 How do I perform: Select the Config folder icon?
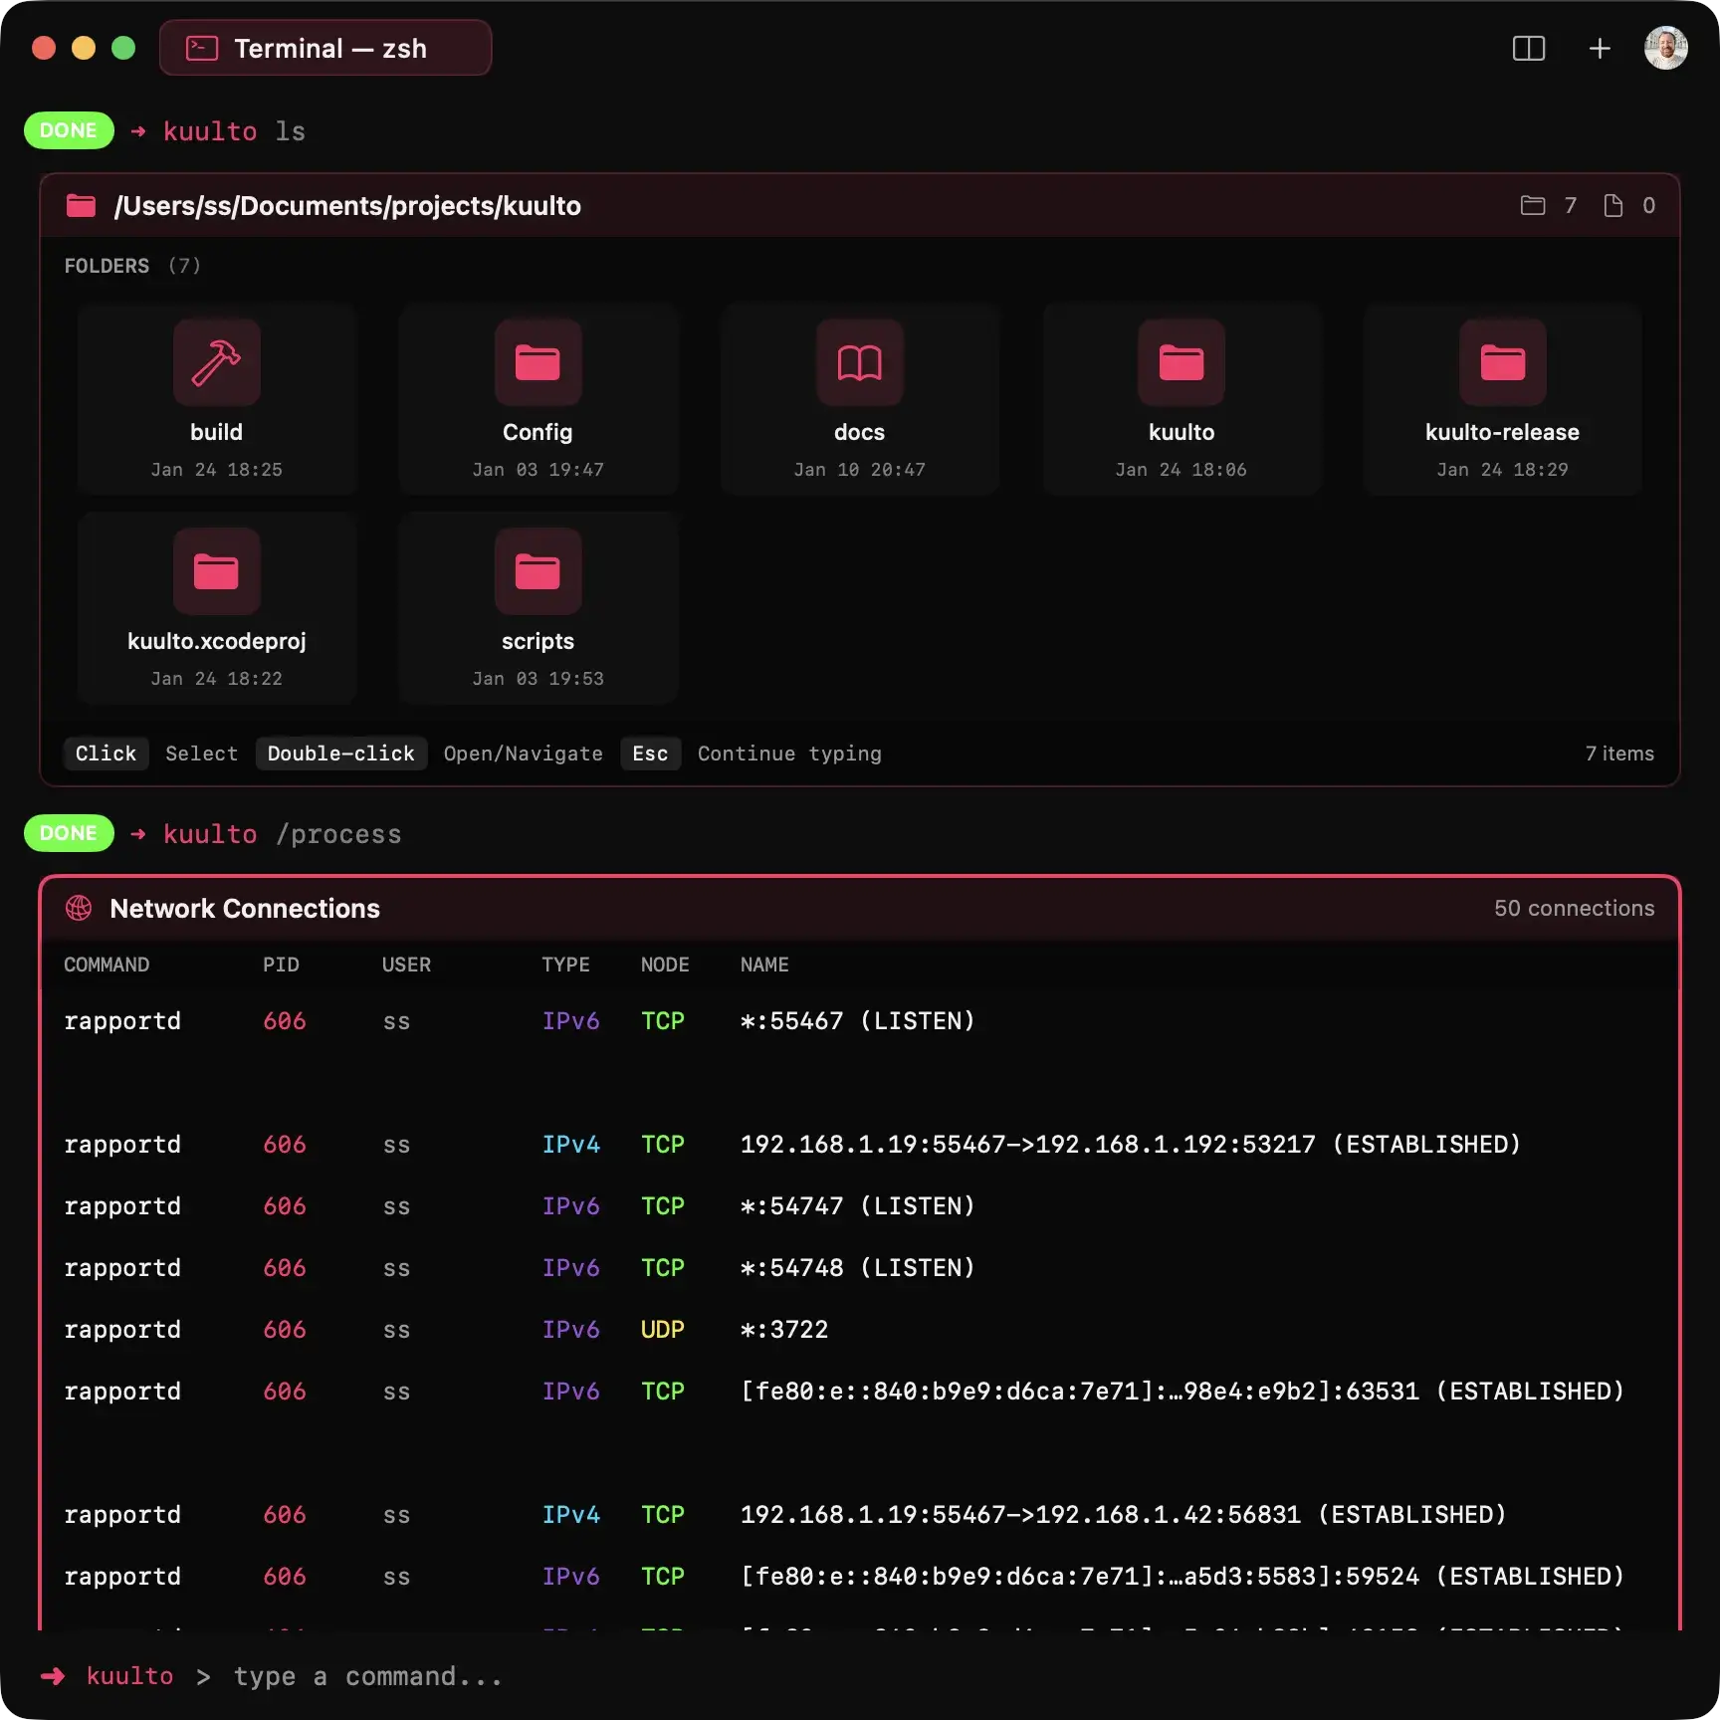[537, 362]
